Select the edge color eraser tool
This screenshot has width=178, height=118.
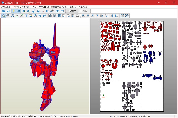(22, 16)
